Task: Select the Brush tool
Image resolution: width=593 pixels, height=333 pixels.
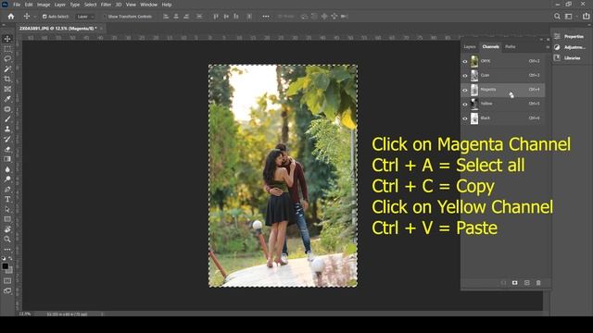Action: tap(7, 119)
